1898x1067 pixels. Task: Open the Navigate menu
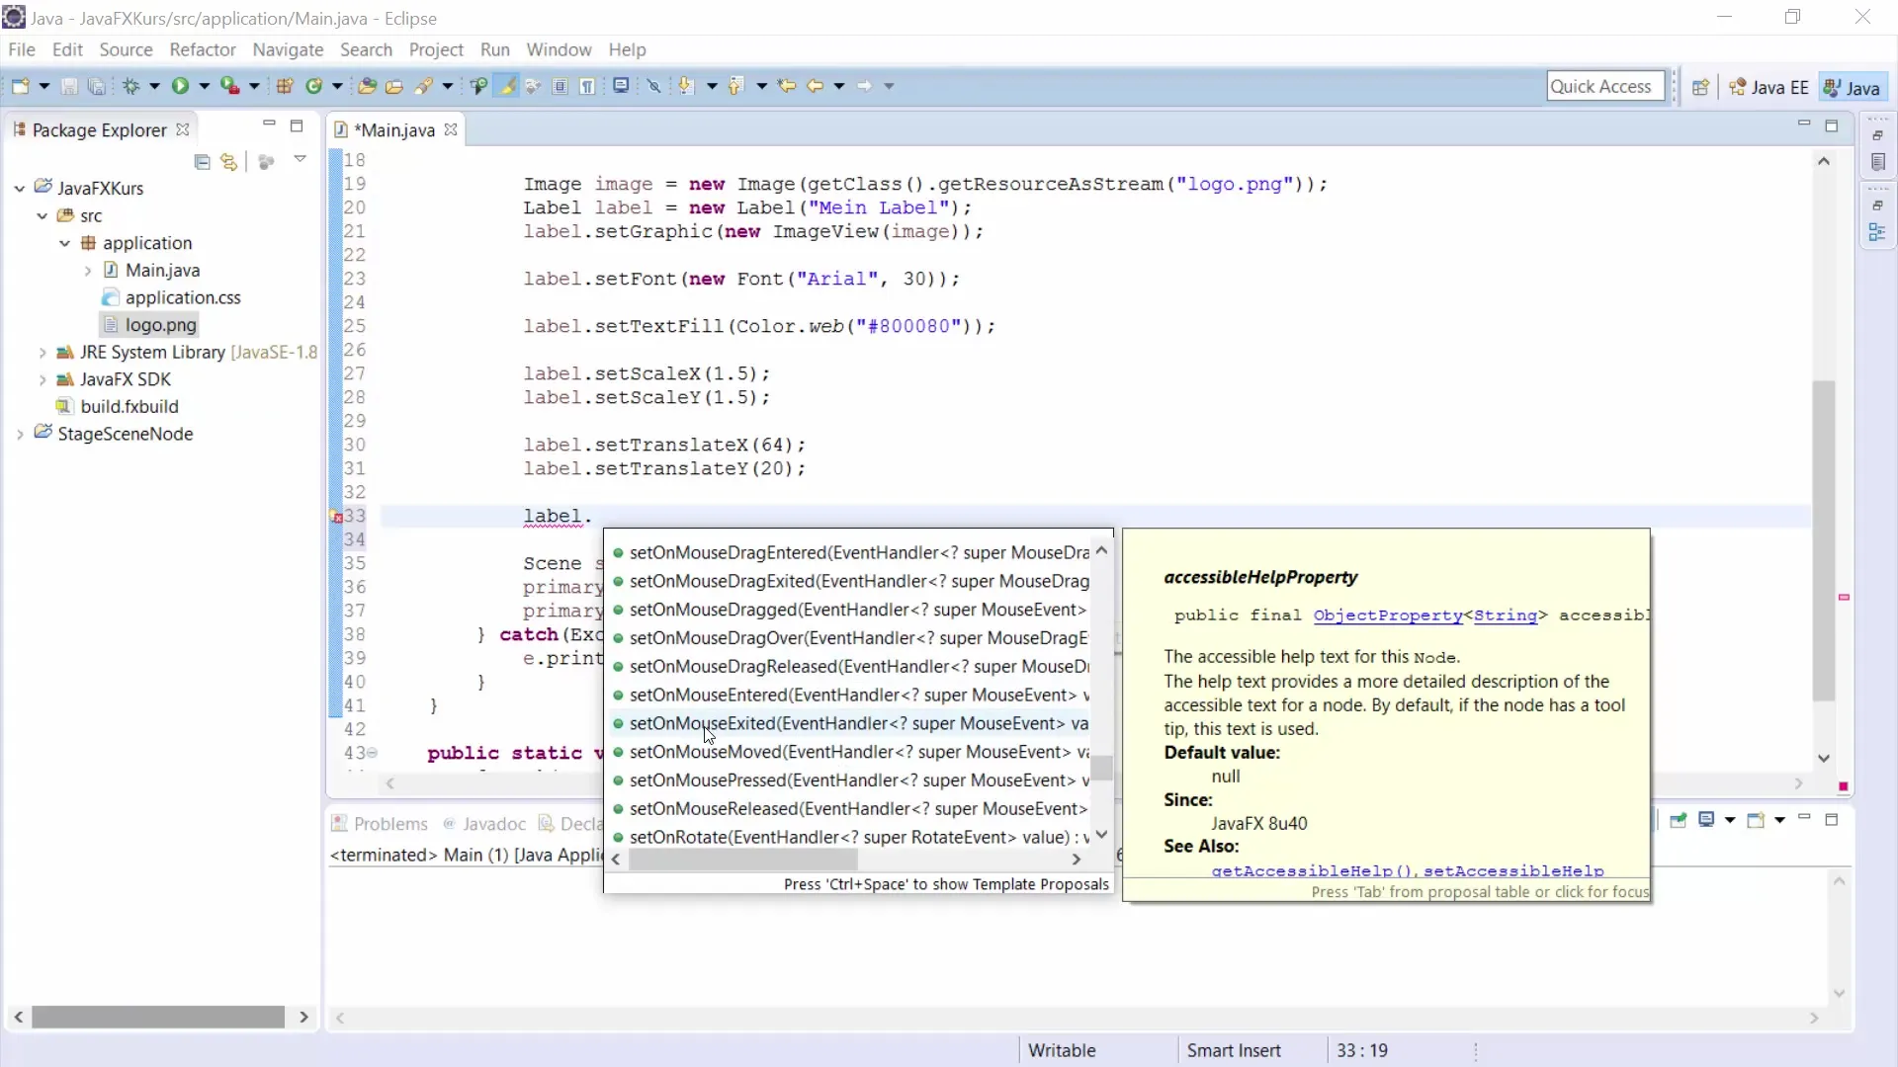288,49
